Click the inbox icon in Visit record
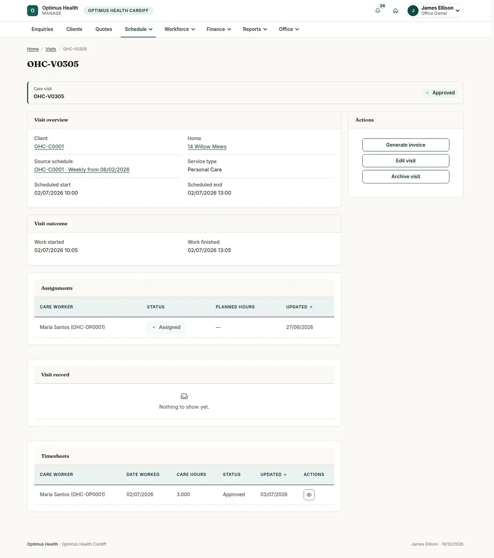Image resolution: width=494 pixels, height=558 pixels. [184, 396]
